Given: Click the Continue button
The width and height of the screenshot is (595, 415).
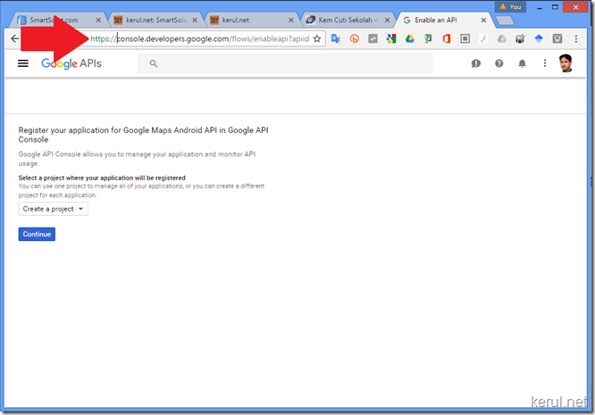Looking at the screenshot, I should (x=37, y=234).
